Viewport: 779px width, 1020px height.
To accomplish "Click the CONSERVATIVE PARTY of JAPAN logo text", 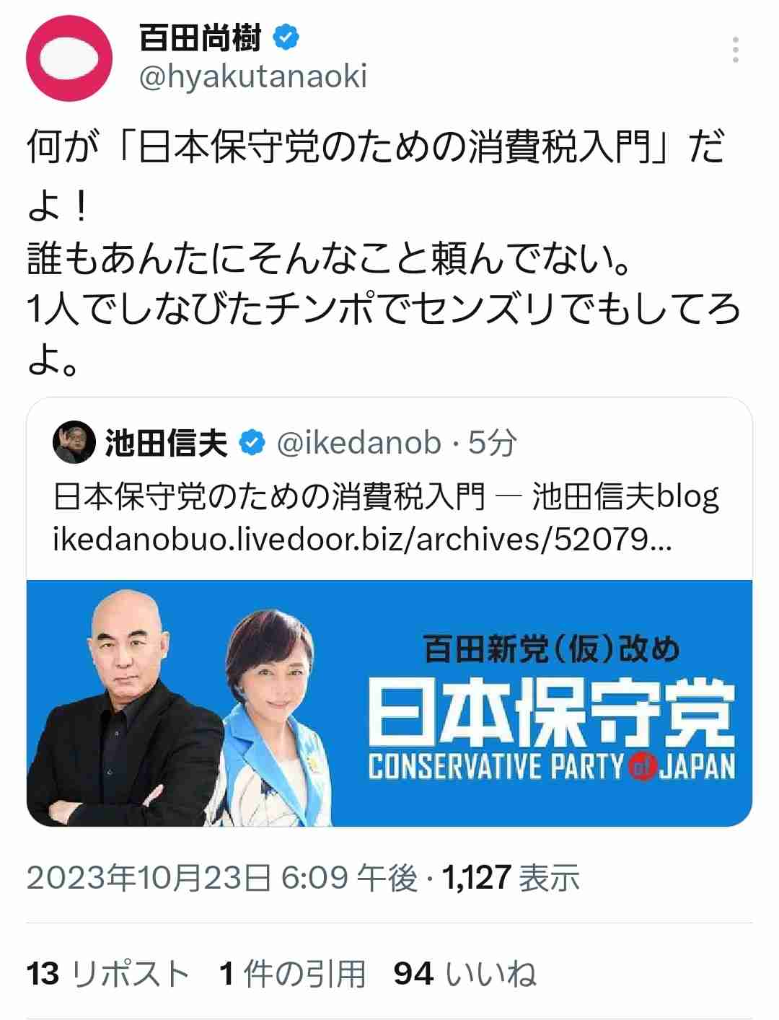I will (552, 767).
